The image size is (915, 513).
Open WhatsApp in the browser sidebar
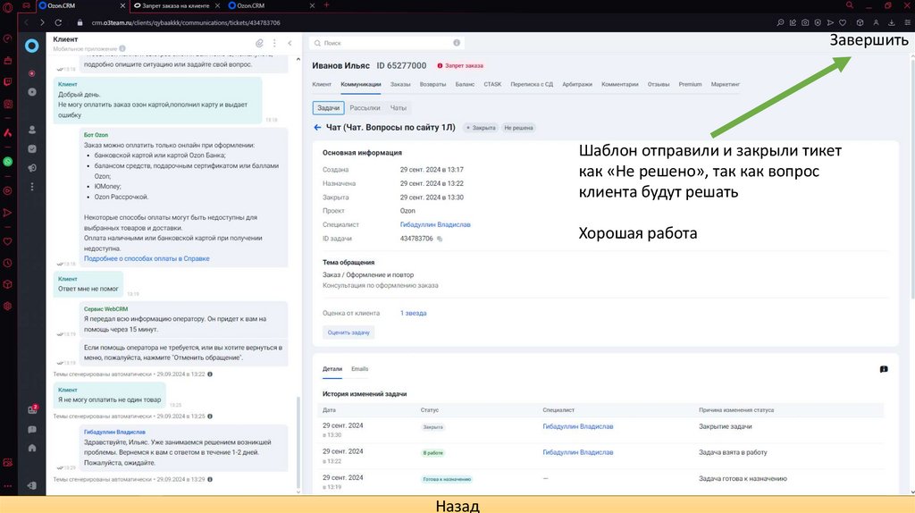pos(8,162)
